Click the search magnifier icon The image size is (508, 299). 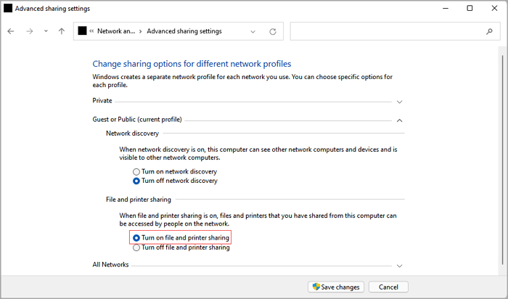tap(489, 32)
